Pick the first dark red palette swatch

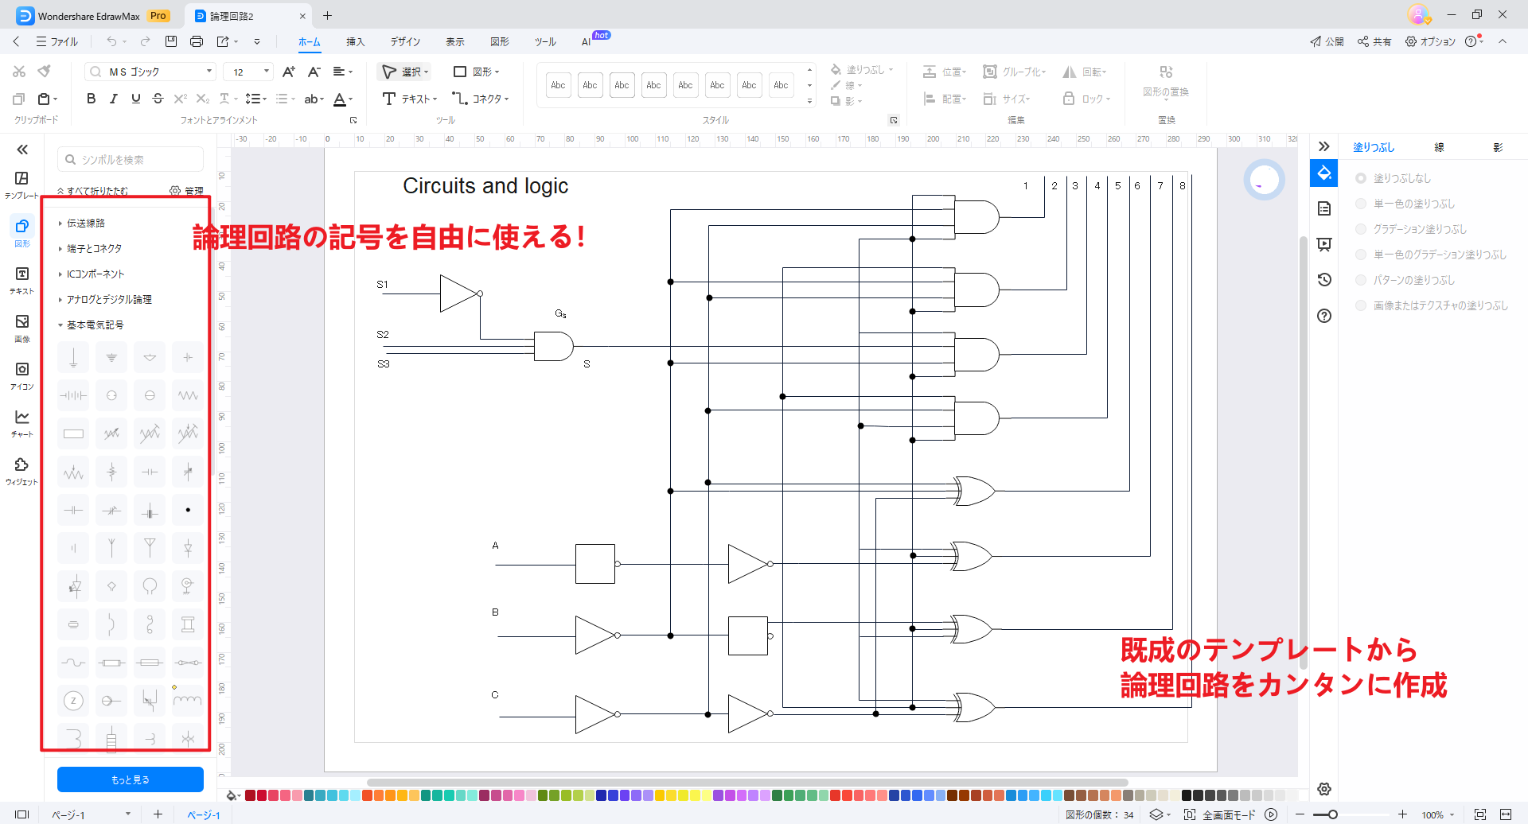click(x=250, y=795)
